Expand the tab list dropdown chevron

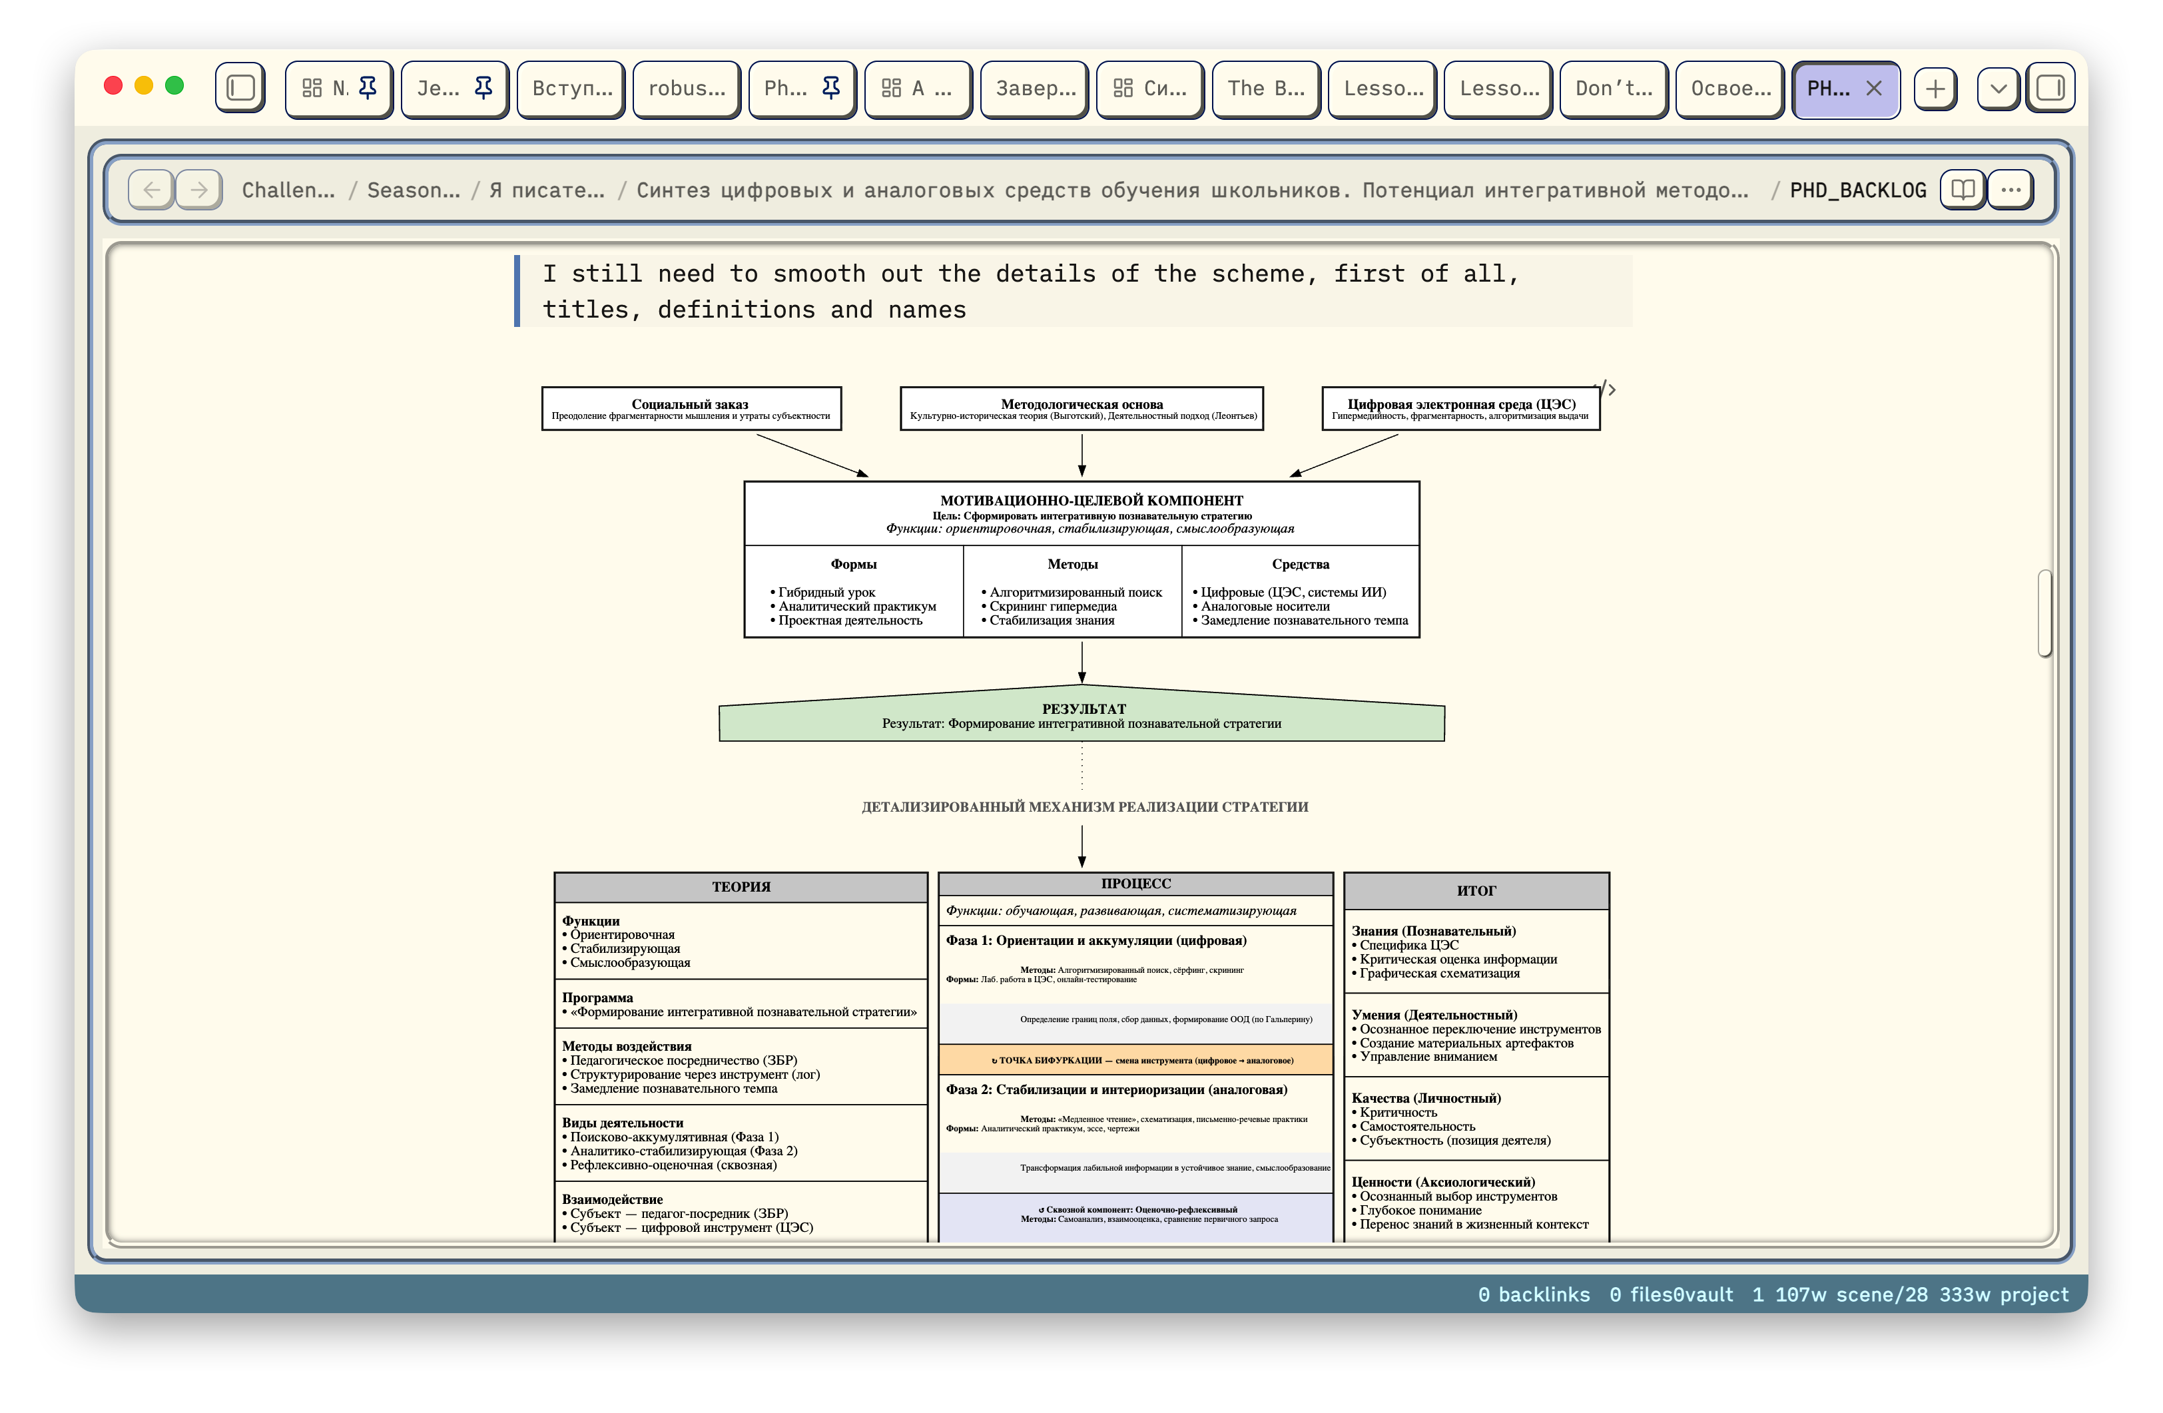pos(1999,88)
